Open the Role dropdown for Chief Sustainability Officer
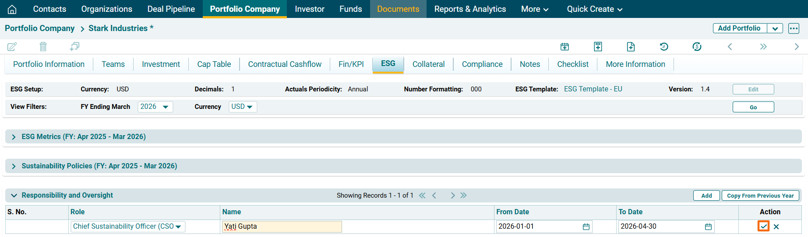808x237 pixels. [x=127, y=227]
